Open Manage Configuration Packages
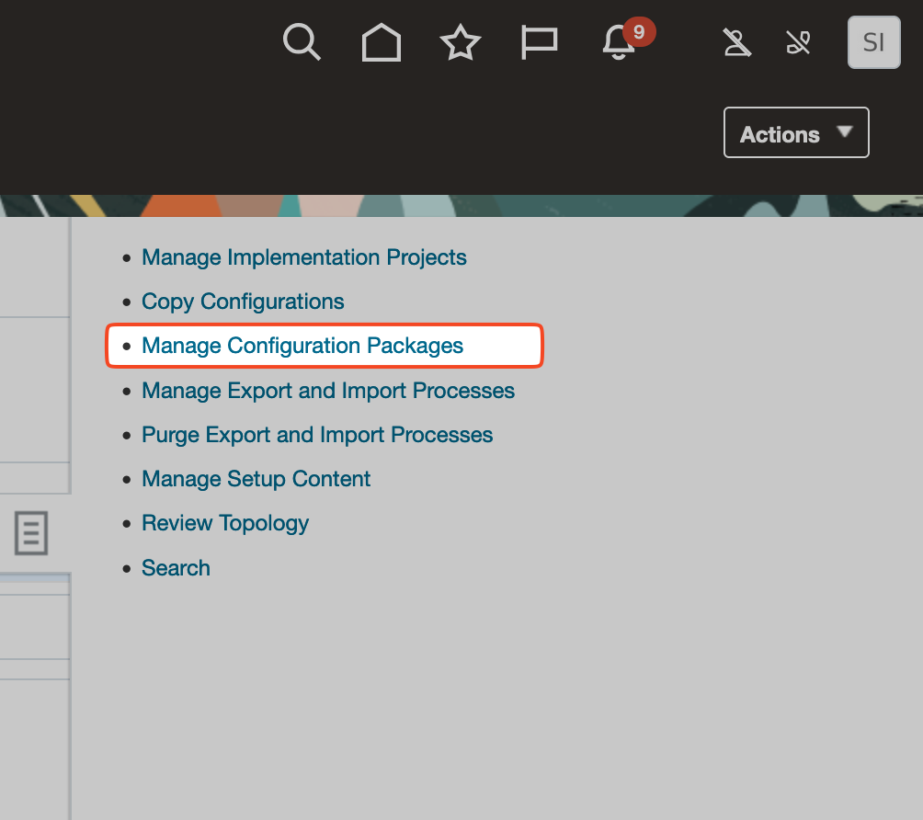This screenshot has width=923, height=820. pyautogui.click(x=302, y=346)
